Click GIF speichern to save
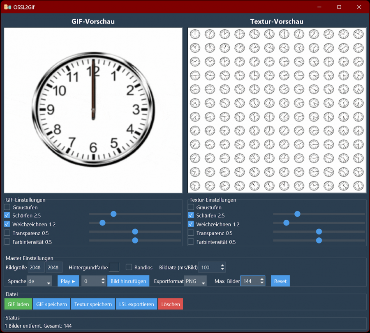This screenshot has width=370, height=333. [x=51, y=304]
